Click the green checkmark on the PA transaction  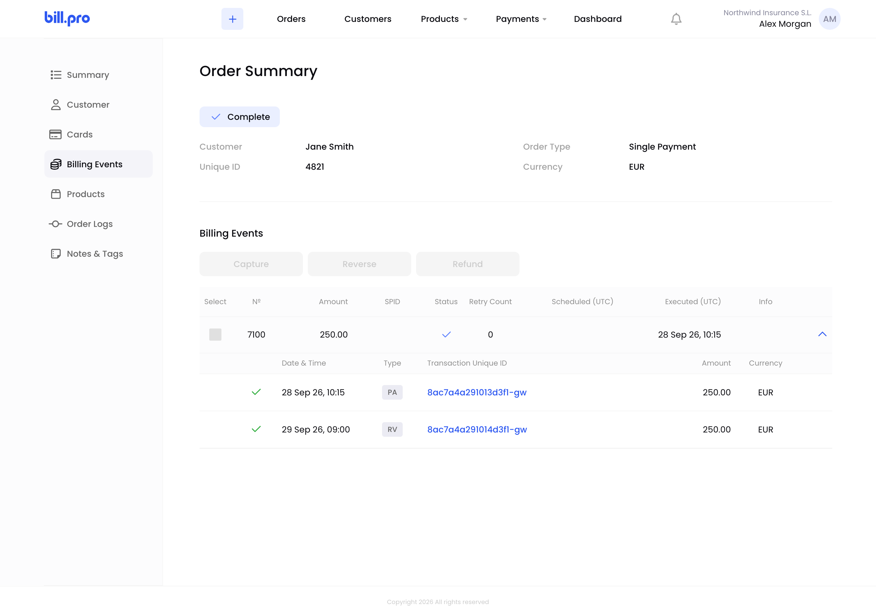(256, 392)
